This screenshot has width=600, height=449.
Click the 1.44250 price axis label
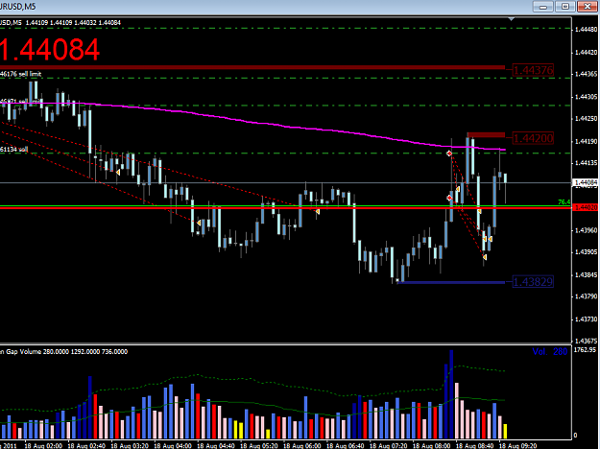pos(587,119)
